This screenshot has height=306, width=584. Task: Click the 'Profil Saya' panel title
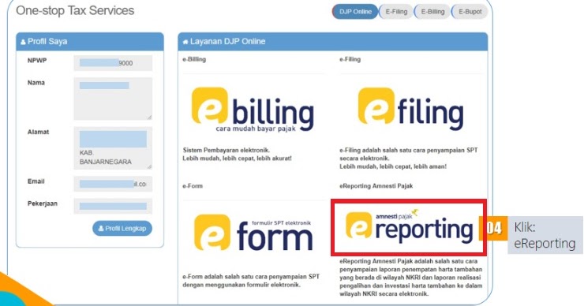(47, 41)
